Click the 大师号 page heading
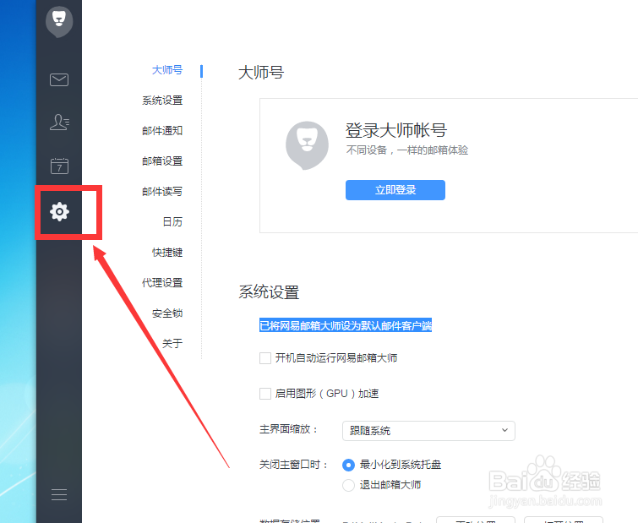Image resolution: width=638 pixels, height=523 pixels. coord(261,73)
